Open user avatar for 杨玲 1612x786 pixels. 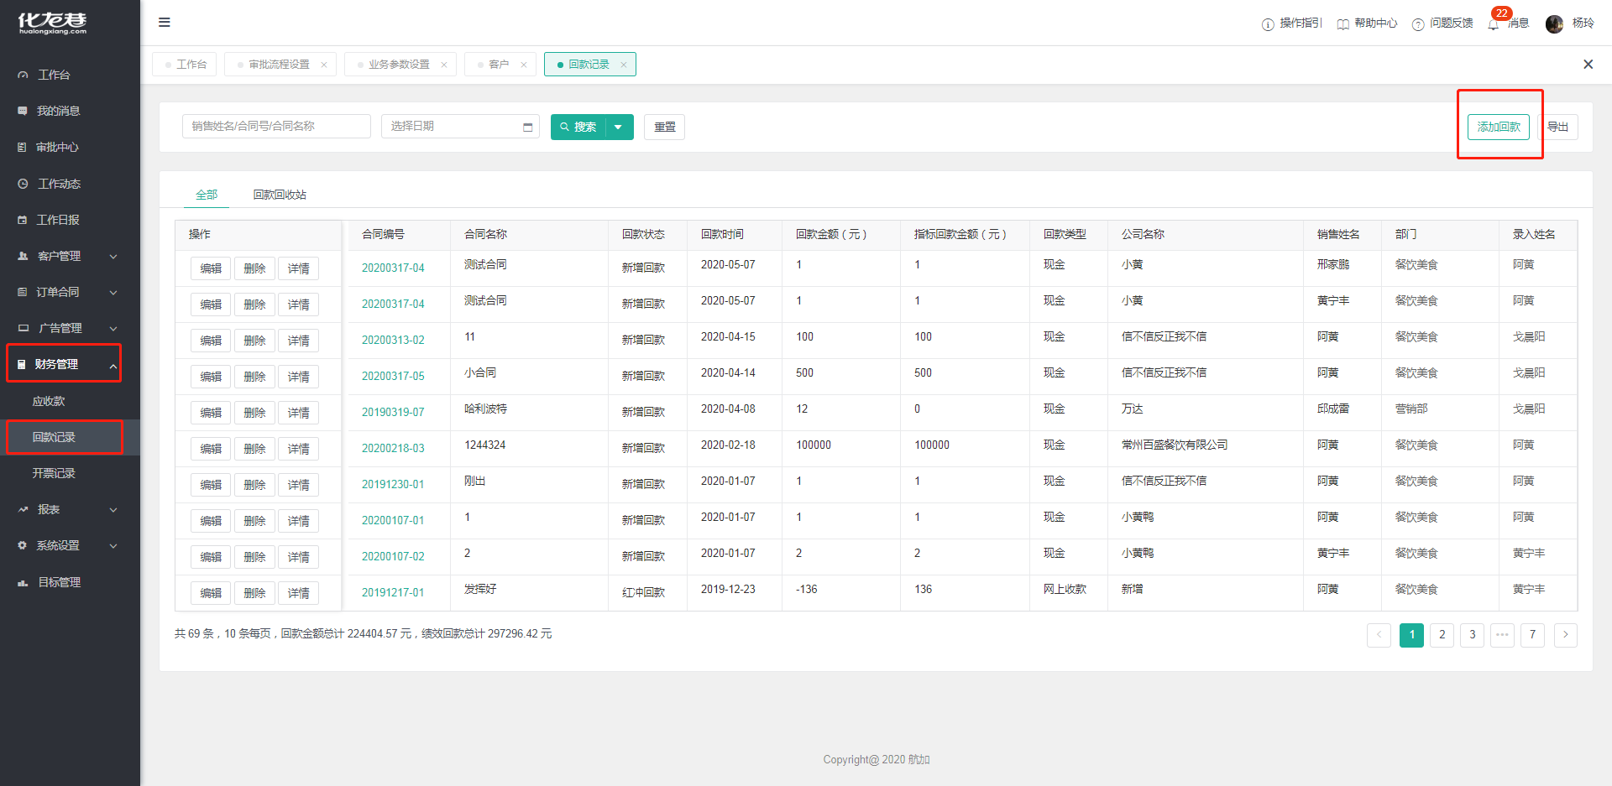point(1555,23)
